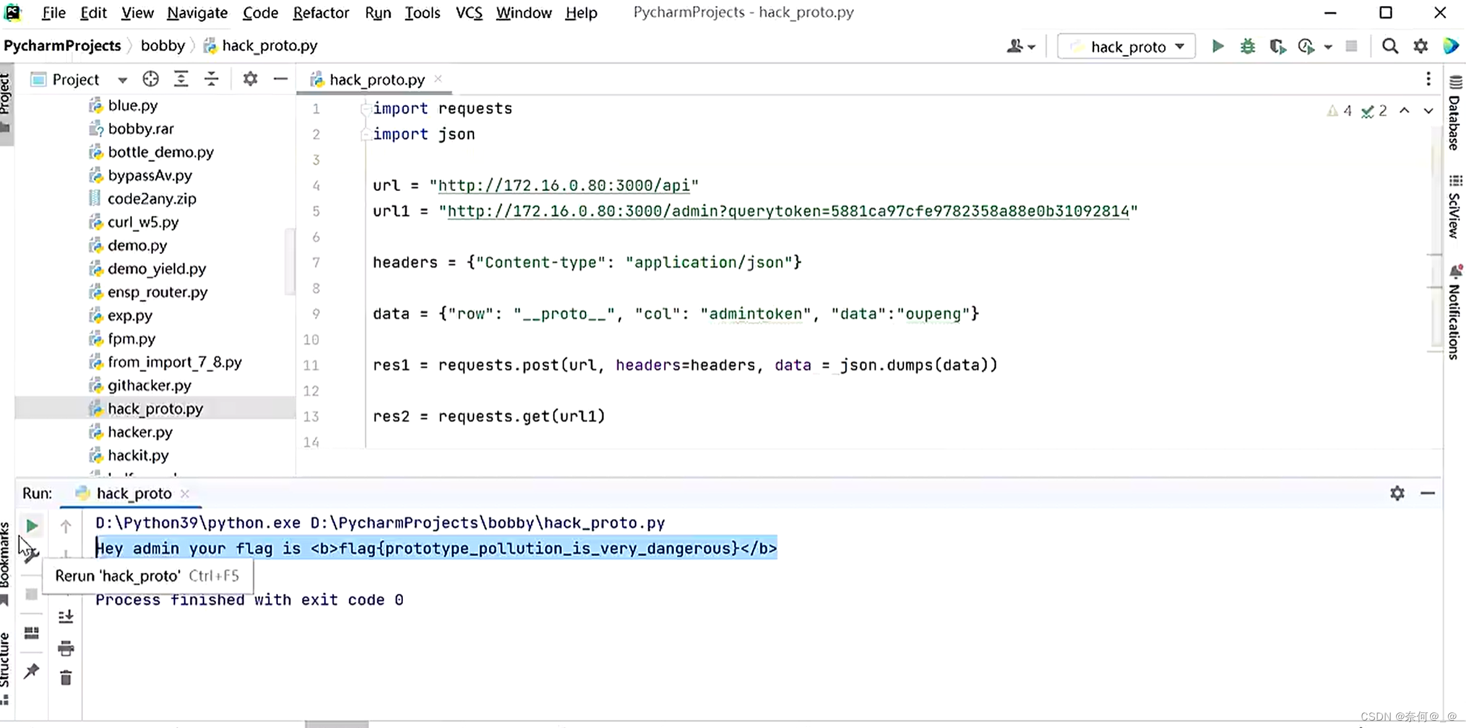
Task: Open bobby folder via the breadcrumb
Action: (163, 45)
